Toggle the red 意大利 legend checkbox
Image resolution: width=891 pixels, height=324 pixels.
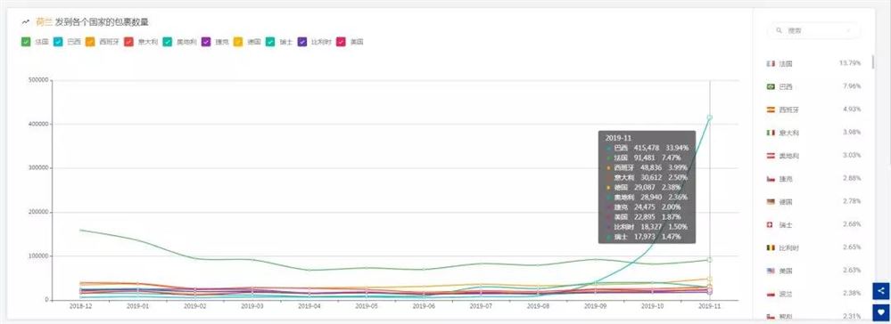coord(129,42)
